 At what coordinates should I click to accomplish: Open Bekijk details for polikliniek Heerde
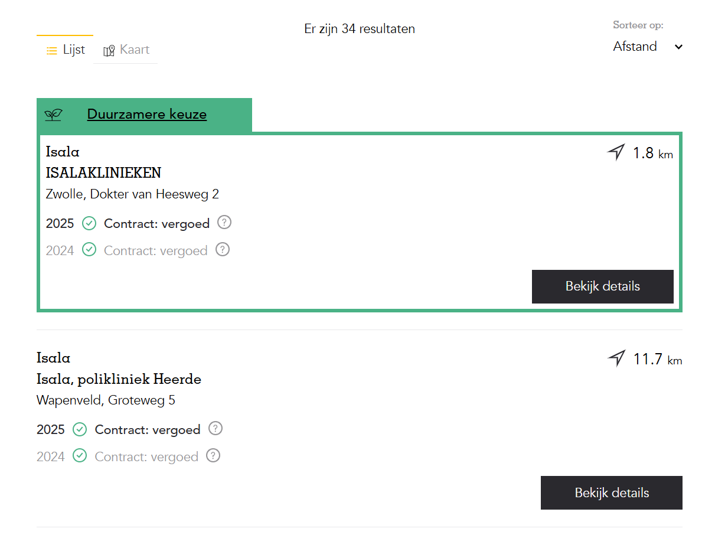pos(611,492)
